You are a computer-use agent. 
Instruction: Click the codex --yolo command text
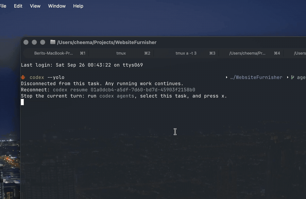click(47, 77)
